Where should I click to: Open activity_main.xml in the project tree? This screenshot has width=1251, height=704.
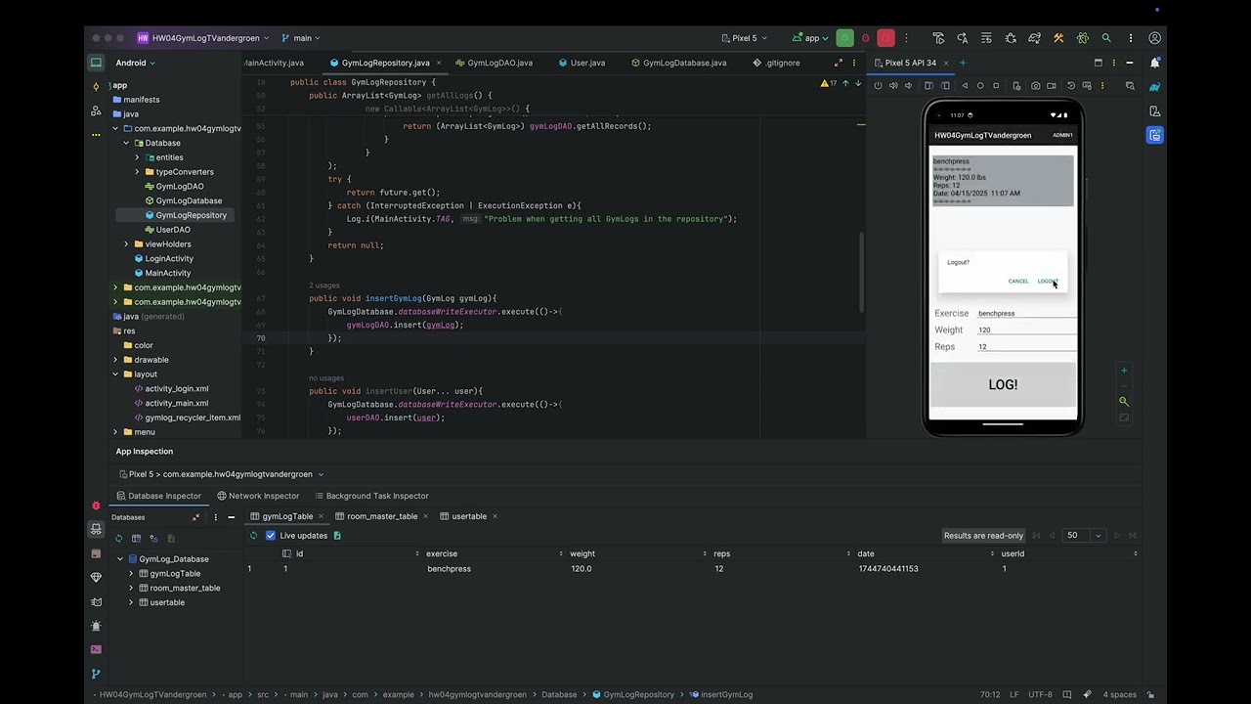[176, 403]
